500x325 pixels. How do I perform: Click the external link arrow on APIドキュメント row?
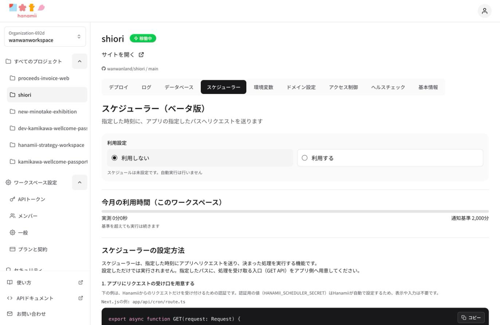[81, 298]
